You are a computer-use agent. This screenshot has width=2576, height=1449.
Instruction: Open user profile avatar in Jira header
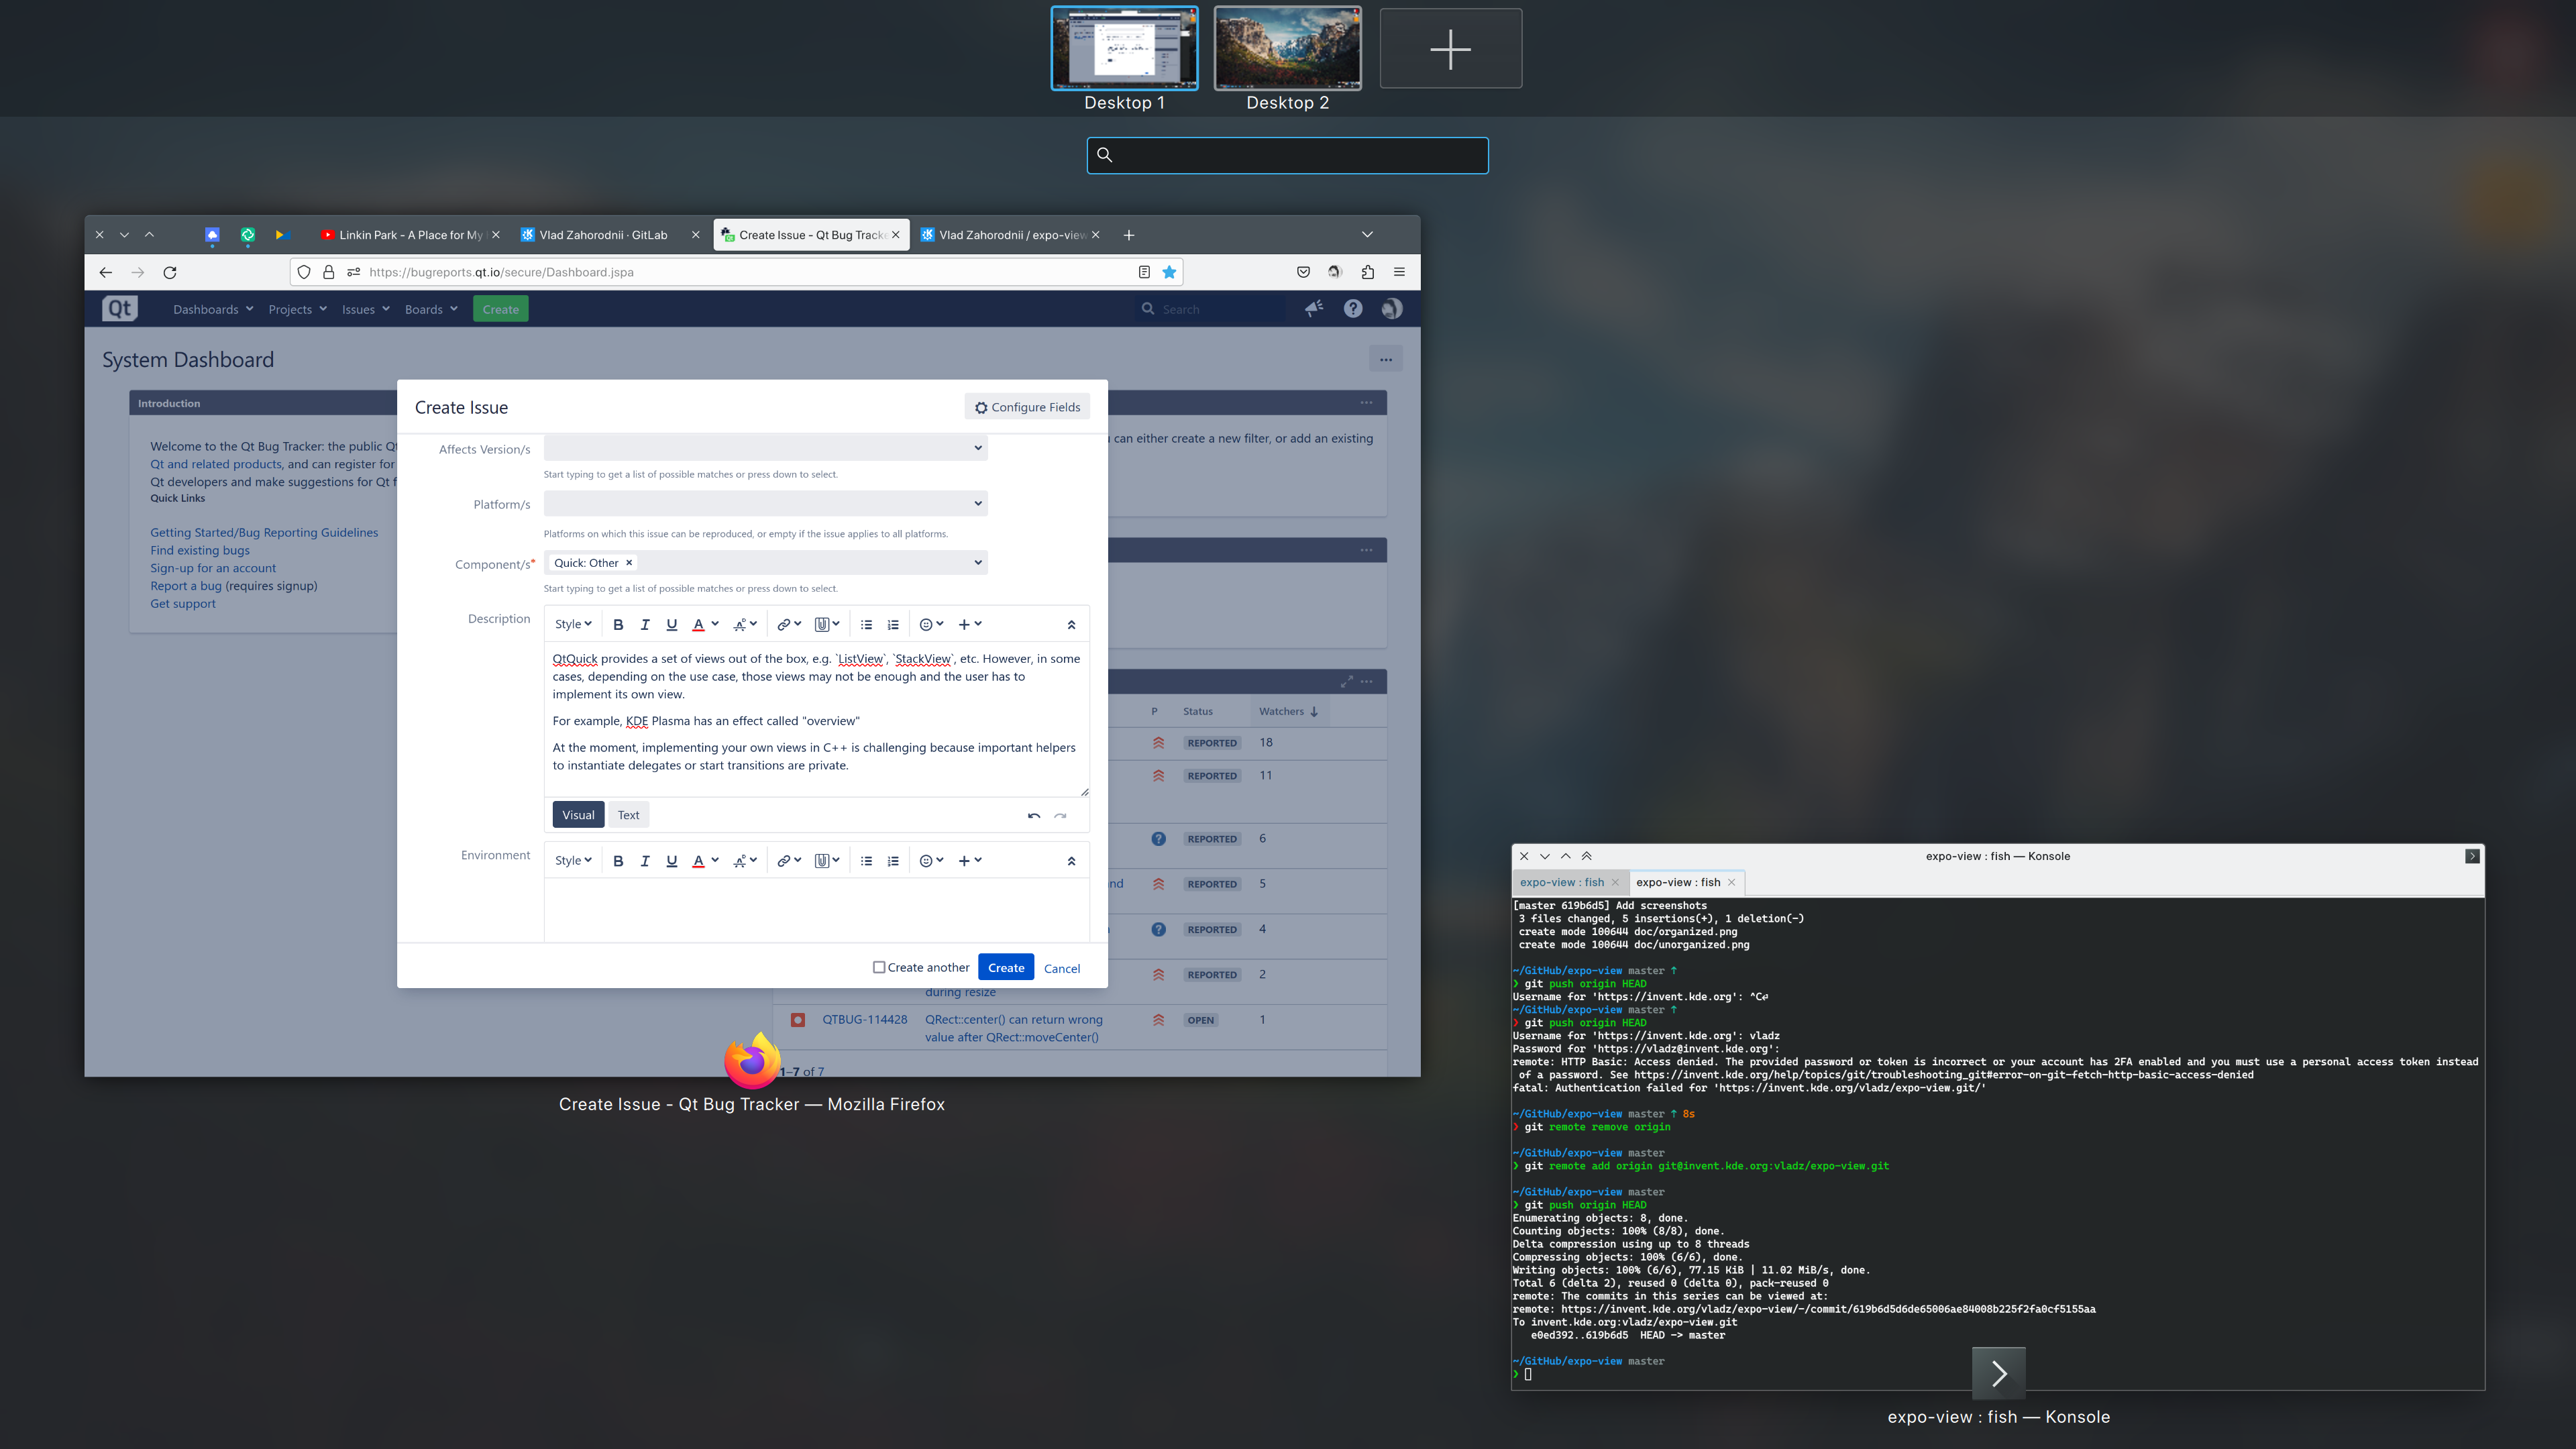click(1391, 309)
